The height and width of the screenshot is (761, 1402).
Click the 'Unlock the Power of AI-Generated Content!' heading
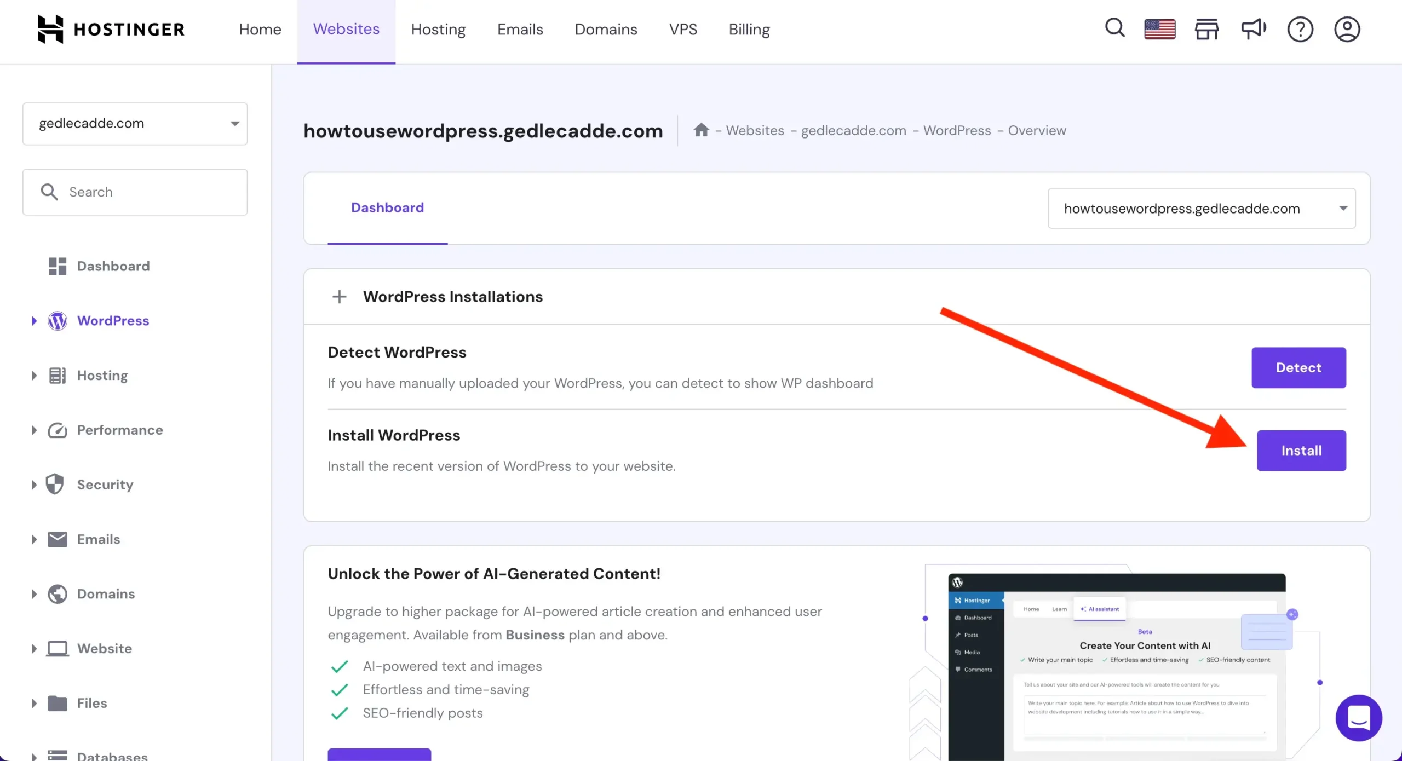click(494, 574)
